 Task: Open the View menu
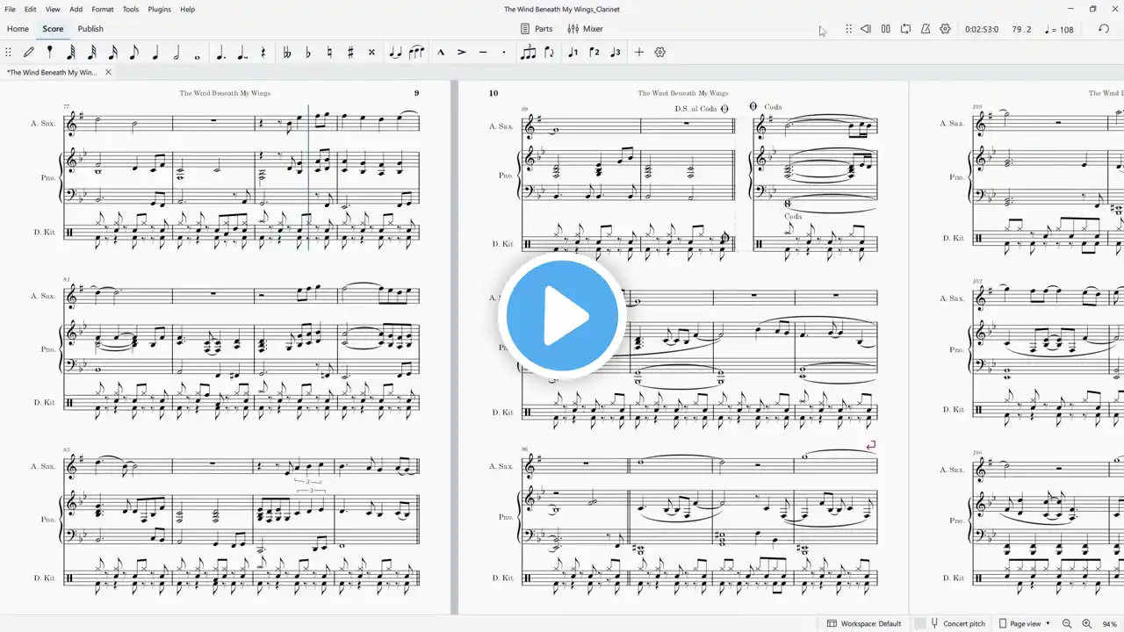pos(53,9)
